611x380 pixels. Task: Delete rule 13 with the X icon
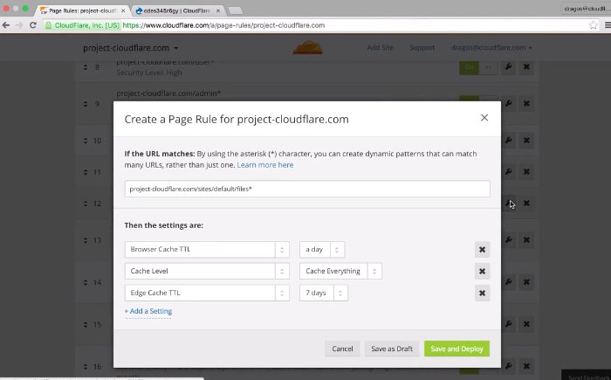(526, 240)
